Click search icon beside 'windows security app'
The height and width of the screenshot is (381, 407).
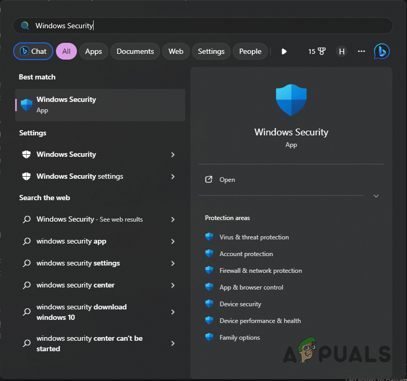coord(27,241)
